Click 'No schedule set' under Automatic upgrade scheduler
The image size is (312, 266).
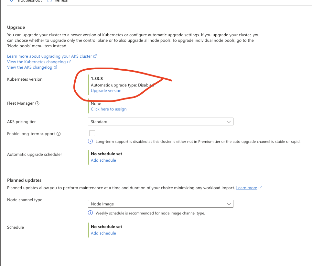pos(106,154)
